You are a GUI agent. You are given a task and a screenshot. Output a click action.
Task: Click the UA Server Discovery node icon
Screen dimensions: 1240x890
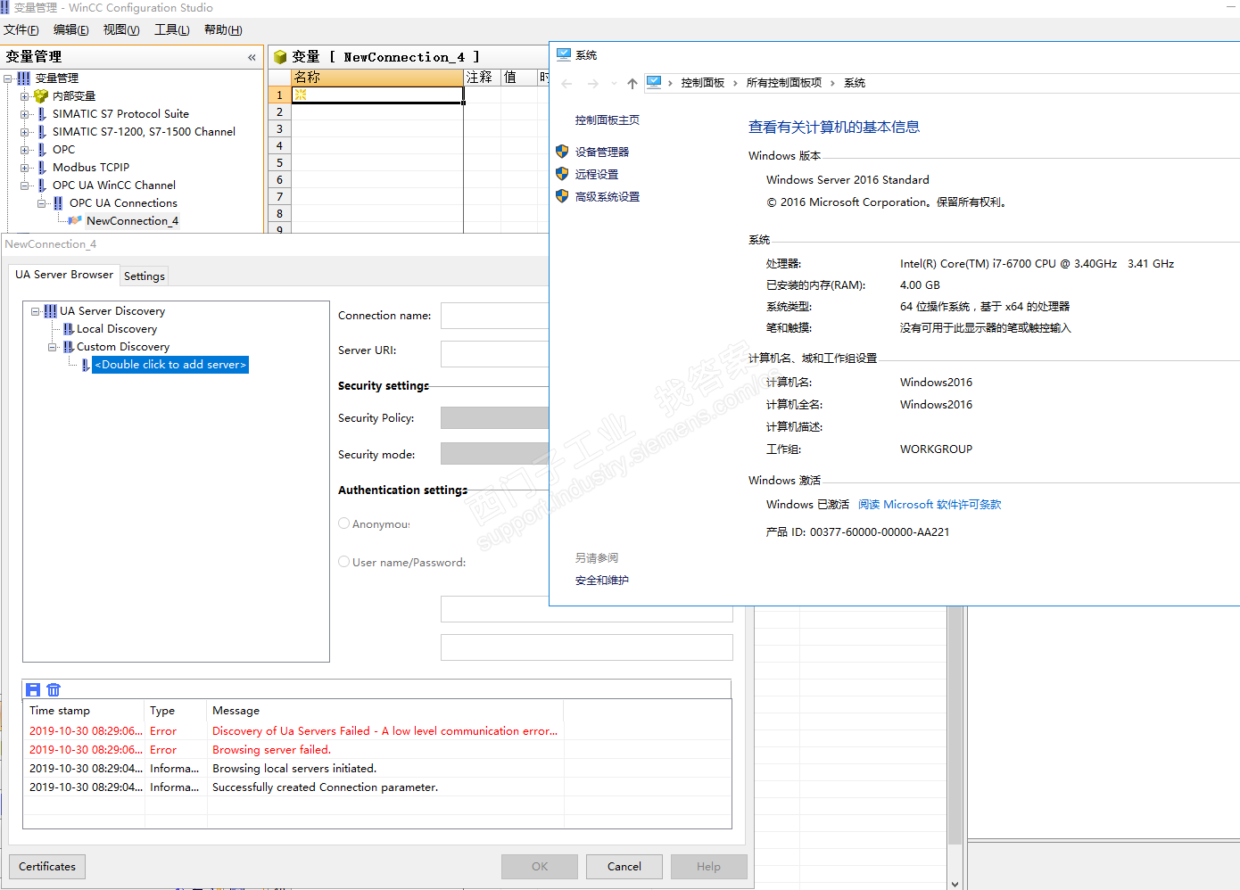click(x=50, y=311)
